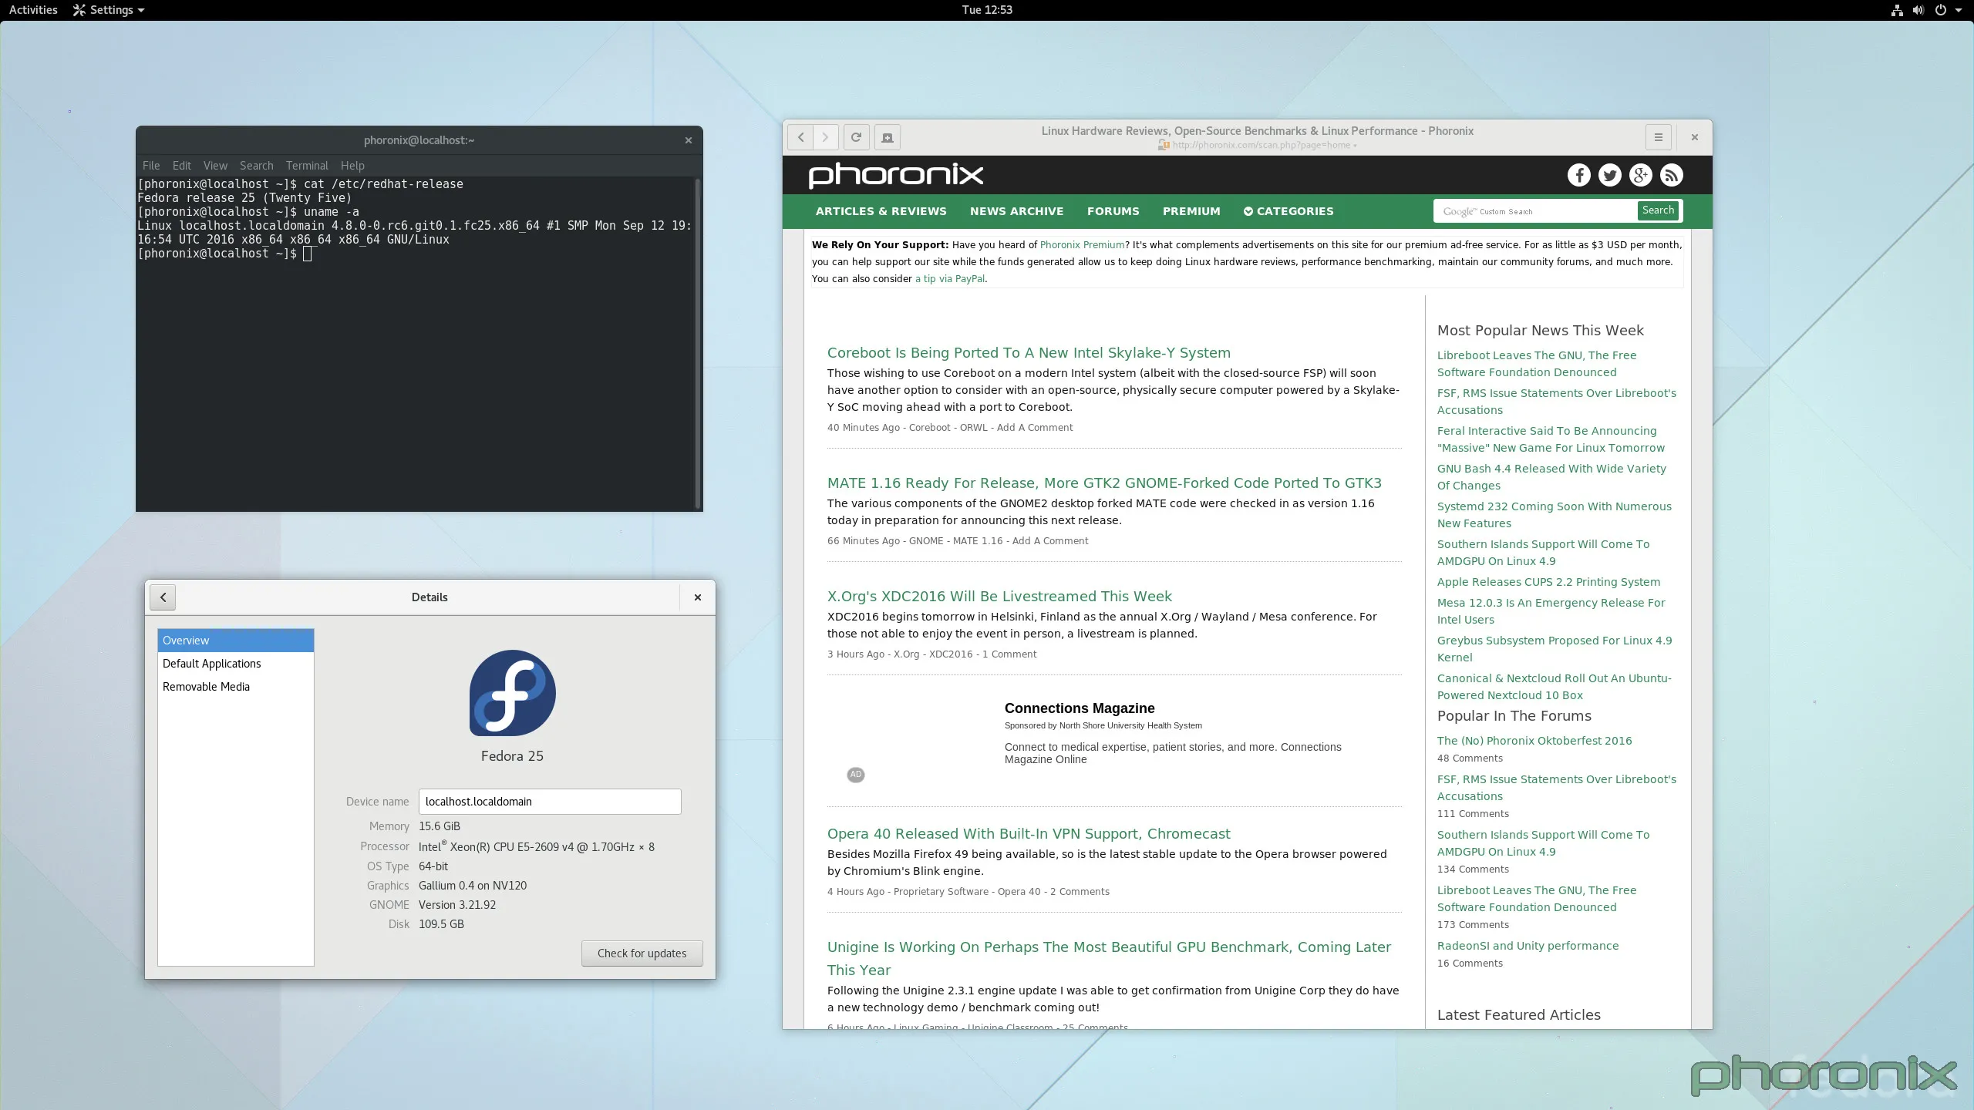Open Forums nav item

tap(1113, 211)
